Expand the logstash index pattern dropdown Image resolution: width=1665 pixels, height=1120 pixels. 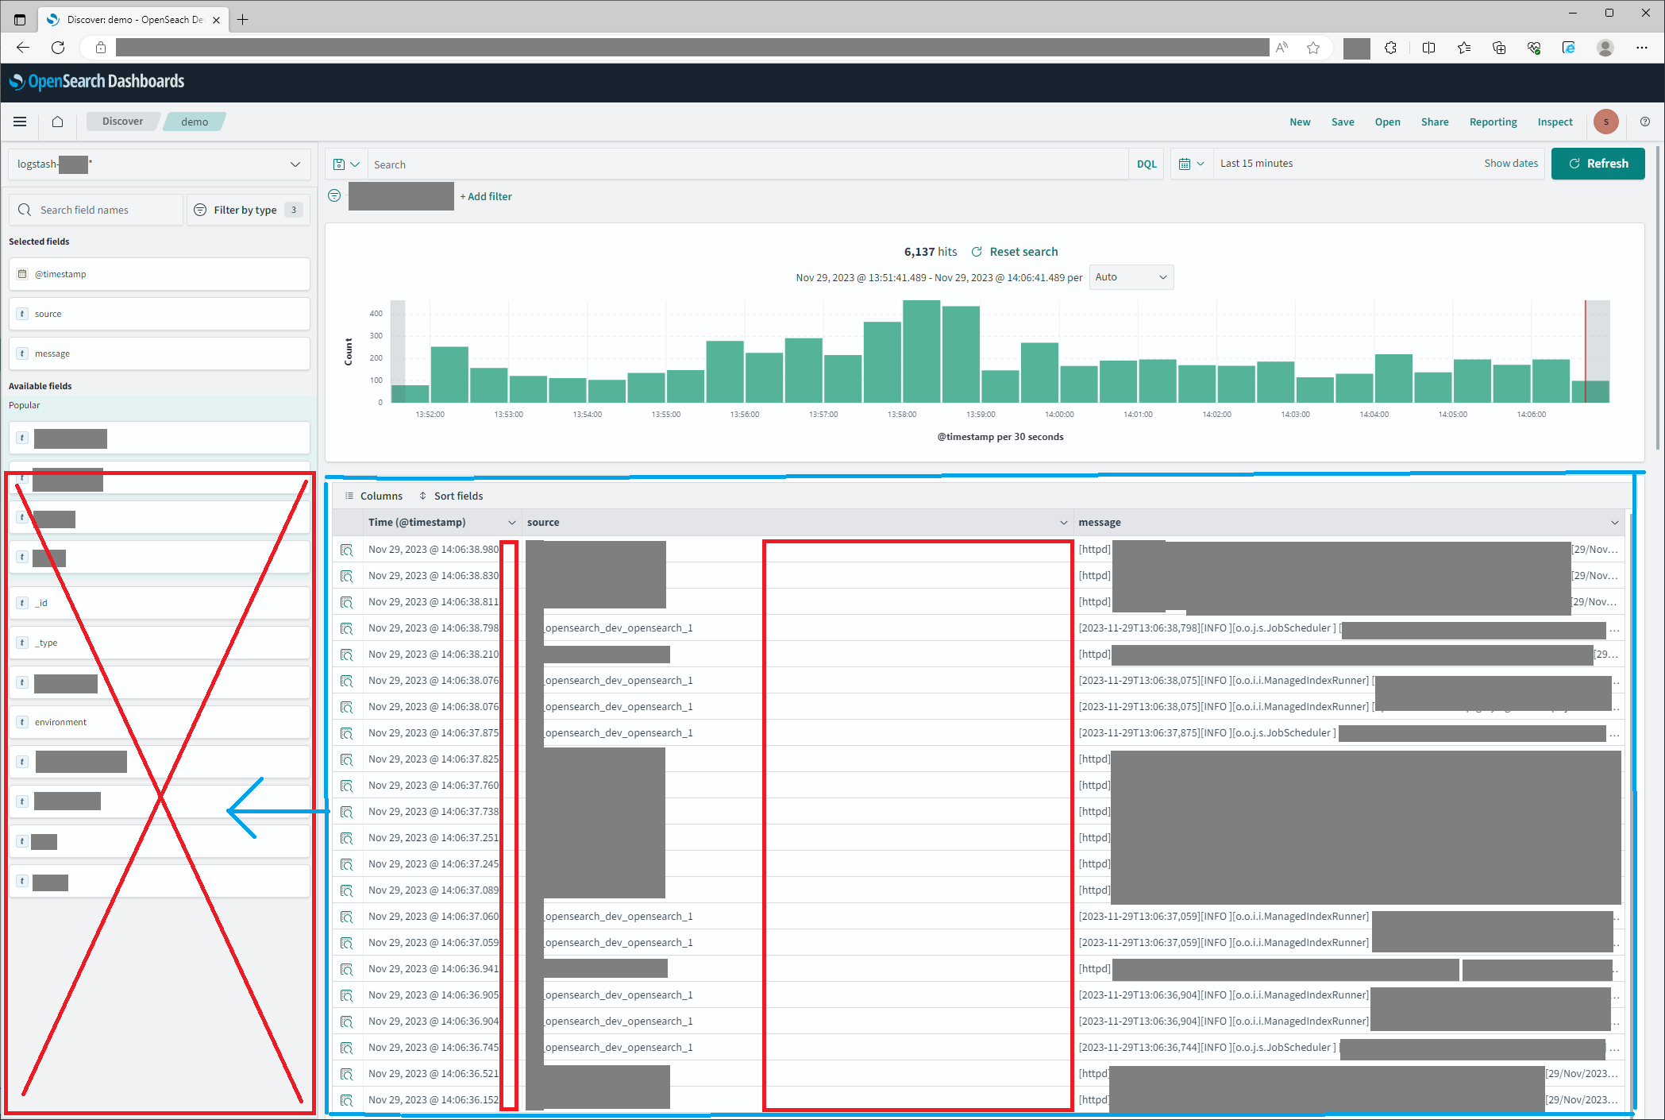pos(159,164)
